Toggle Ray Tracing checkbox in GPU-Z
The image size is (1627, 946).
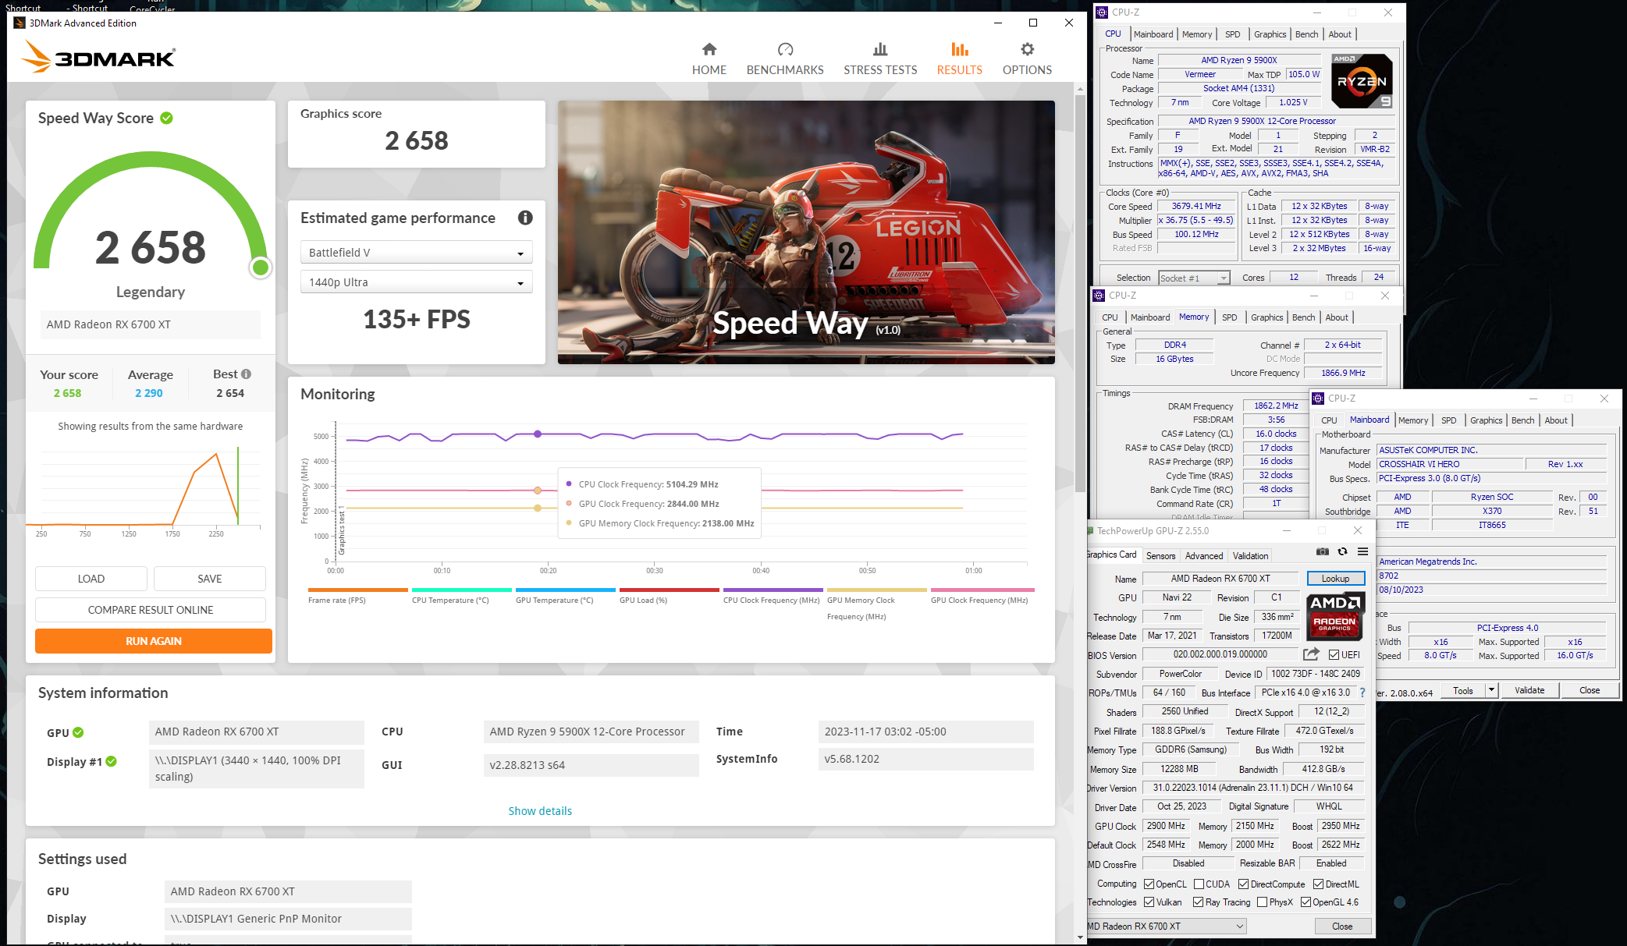coord(1198,902)
